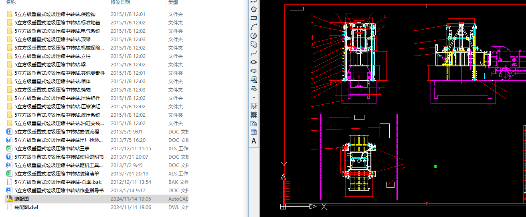526x217 pixels.
Task: Click the Ellipse drawing tool
Action: coord(253,62)
